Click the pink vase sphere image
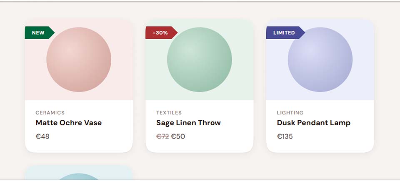This screenshot has height=181, width=400. point(79,60)
